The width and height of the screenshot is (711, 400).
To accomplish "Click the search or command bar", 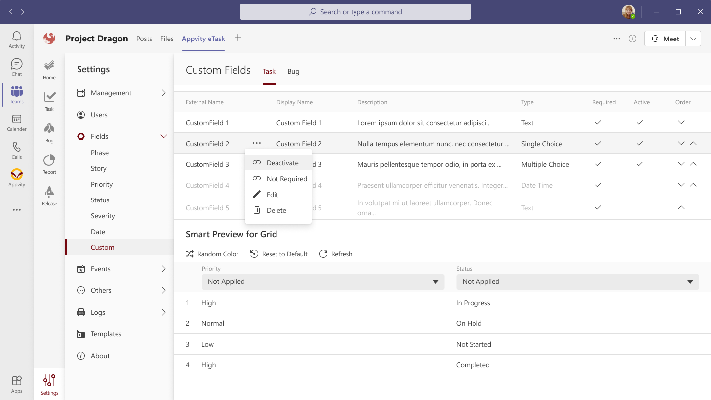I will [355, 11].
